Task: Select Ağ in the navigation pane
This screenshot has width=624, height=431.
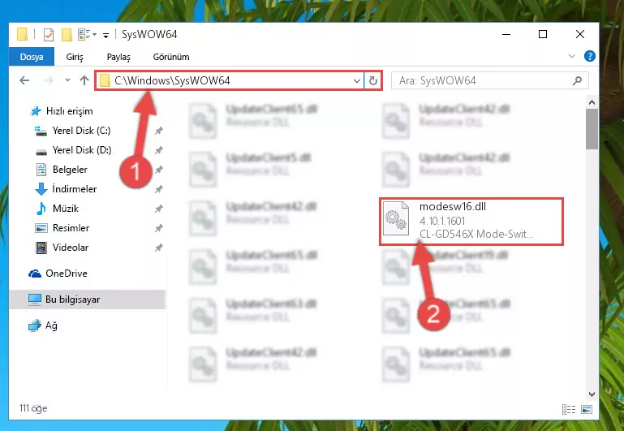Action: (51, 325)
